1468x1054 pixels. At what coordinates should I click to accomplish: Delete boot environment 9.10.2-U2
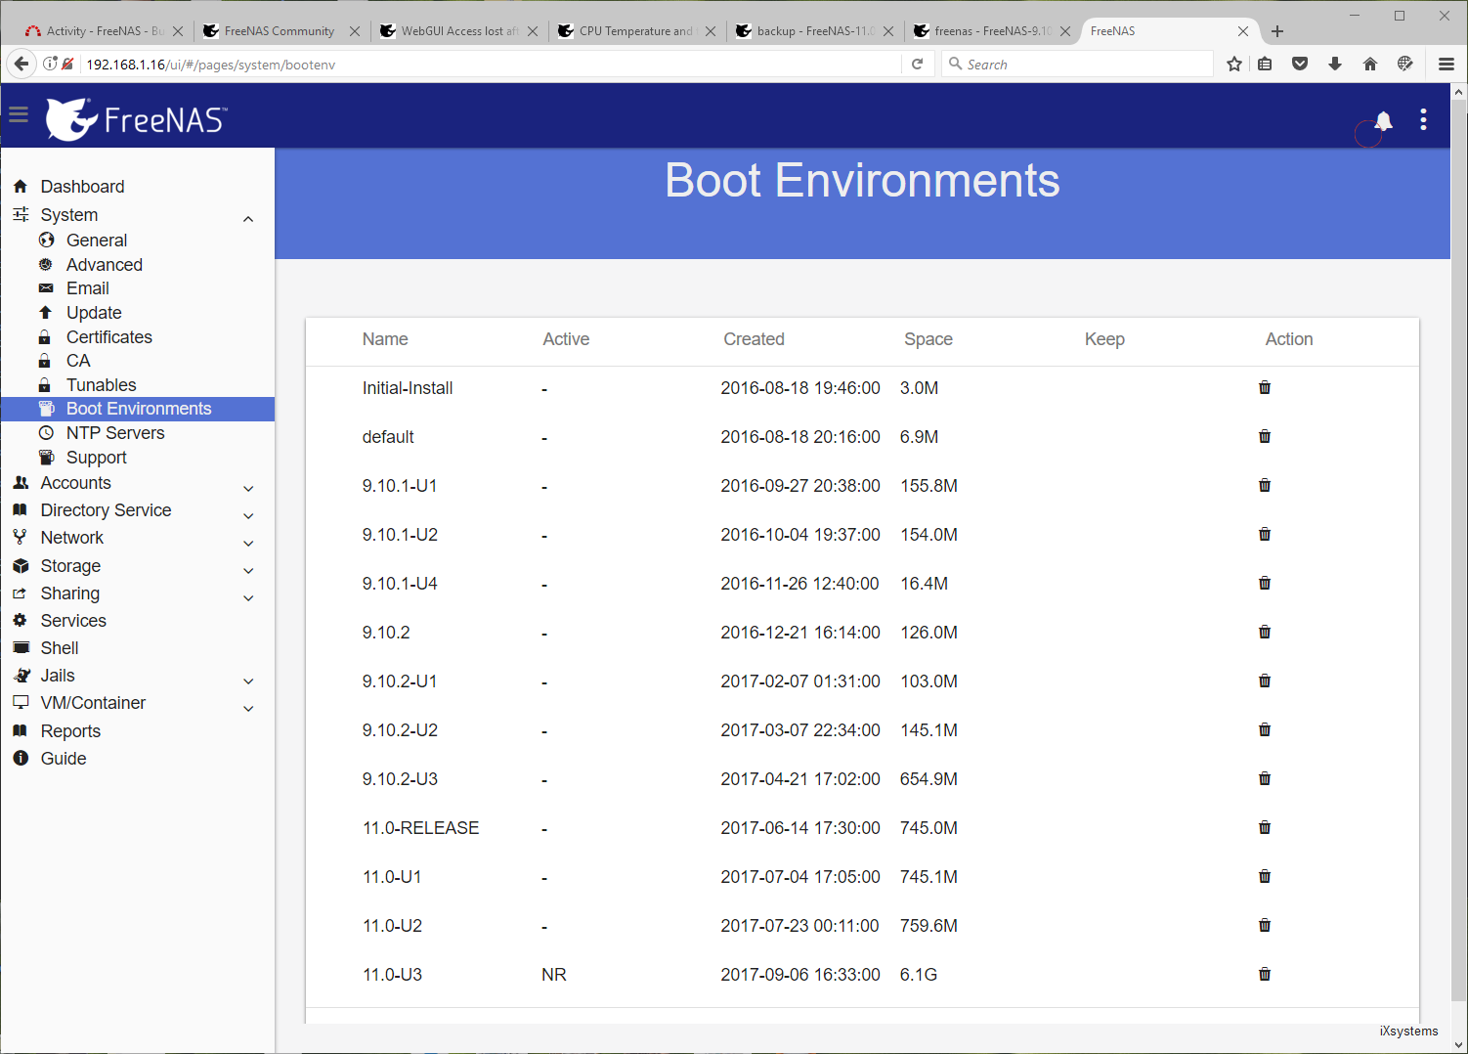click(x=1265, y=730)
